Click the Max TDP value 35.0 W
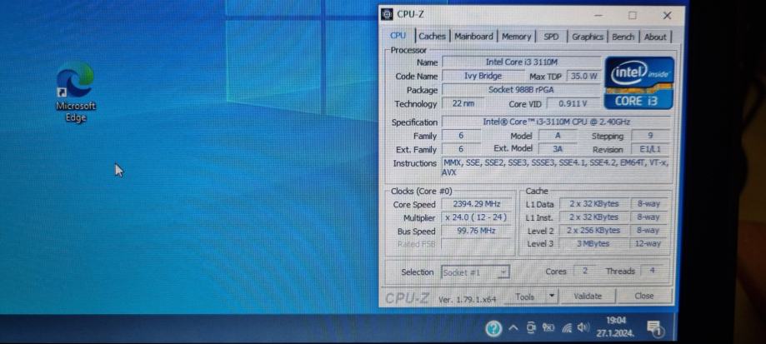The image size is (766, 344). 583,76
